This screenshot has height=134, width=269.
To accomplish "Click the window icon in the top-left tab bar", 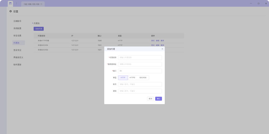I will pos(10,4).
